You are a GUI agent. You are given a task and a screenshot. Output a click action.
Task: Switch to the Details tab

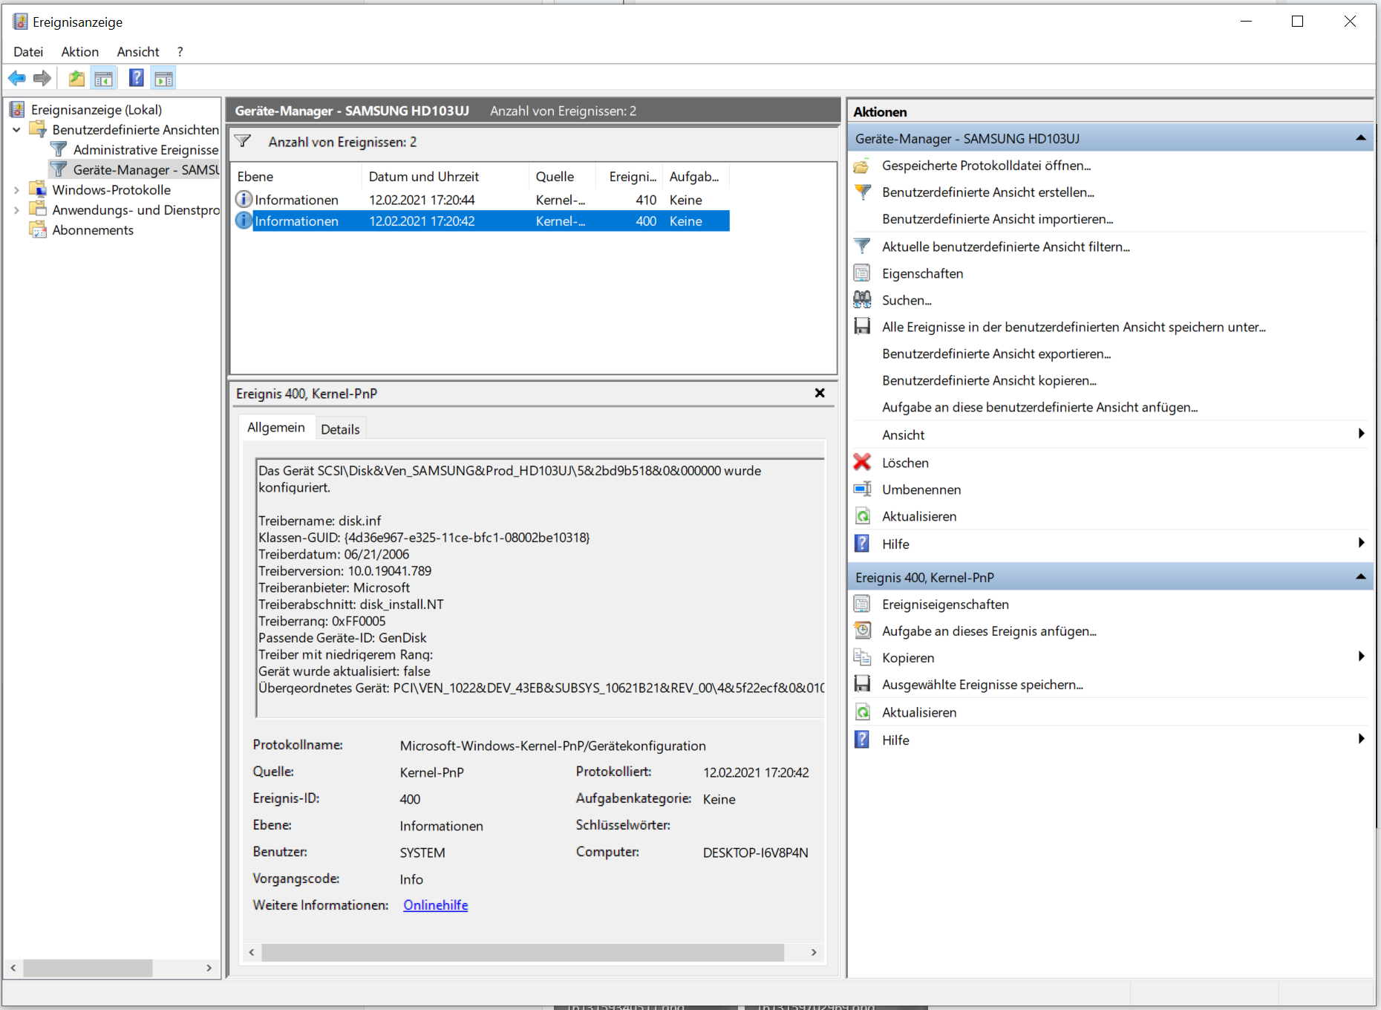340,429
